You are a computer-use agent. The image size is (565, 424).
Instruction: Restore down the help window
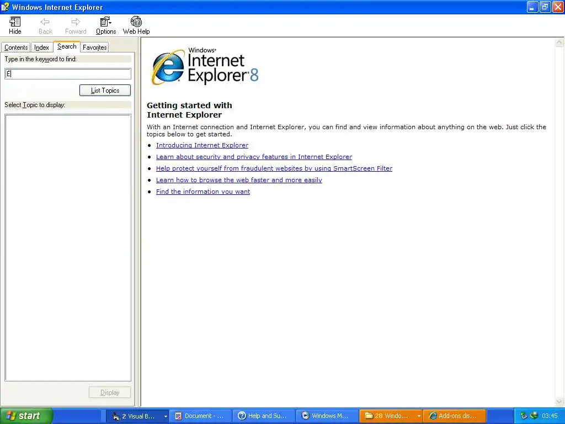[x=545, y=7]
